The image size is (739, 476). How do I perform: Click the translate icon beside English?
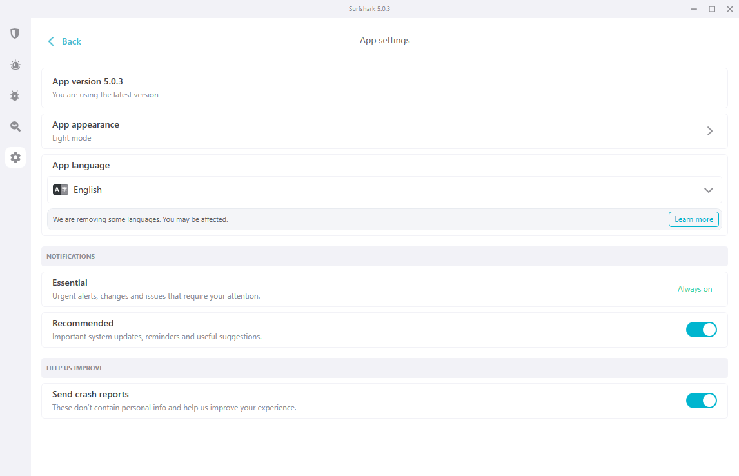[x=60, y=190]
